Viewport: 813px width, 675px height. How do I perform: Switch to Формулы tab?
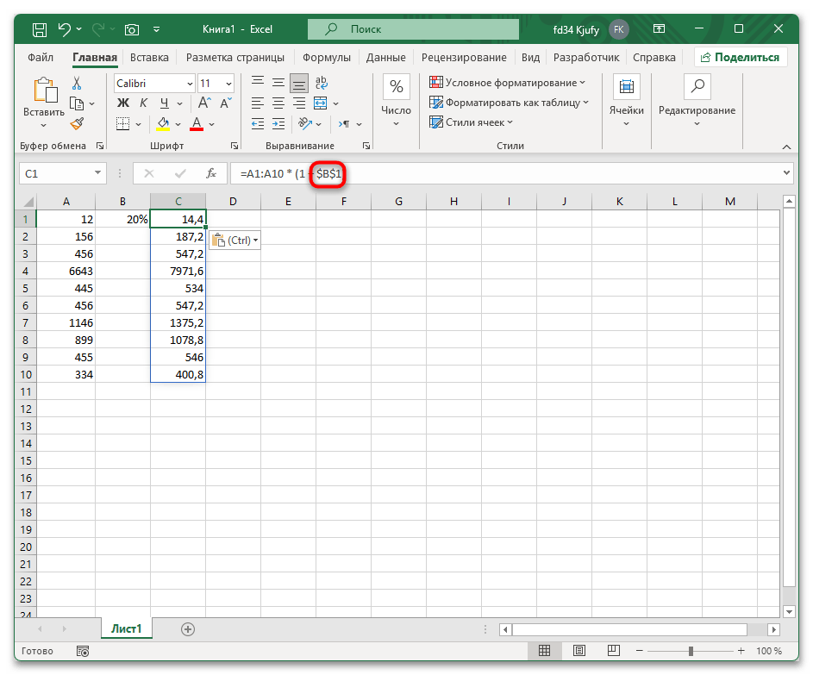tap(327, 58)
